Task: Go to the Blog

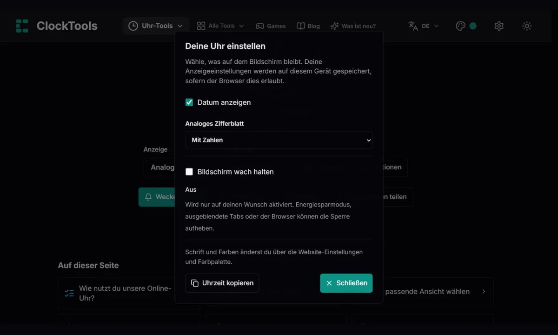Action: 308,26
